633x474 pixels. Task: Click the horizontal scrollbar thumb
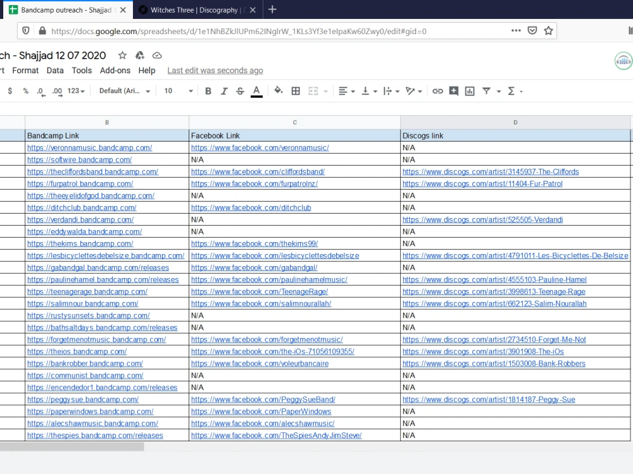tap(72, 447)
